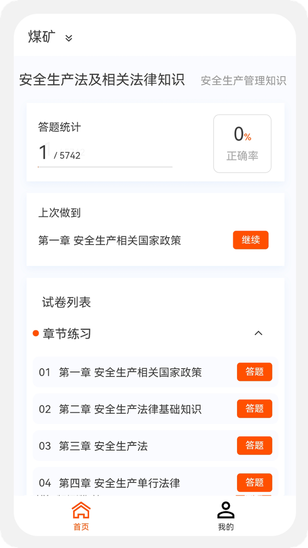Start 答题 for 第四章 安全生产单行法律
Screen dimensions: 308x548
pyautogui.click(x=254, y=482)
